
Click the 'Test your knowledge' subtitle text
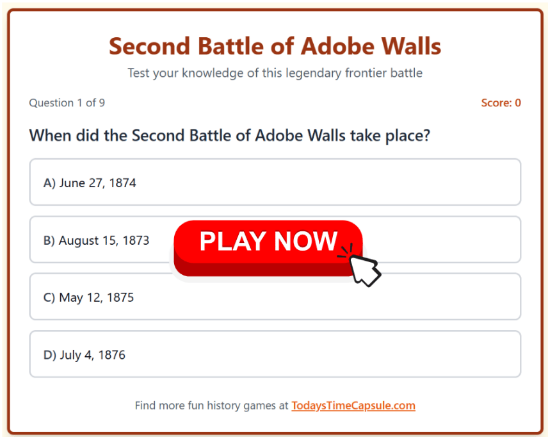275,73
